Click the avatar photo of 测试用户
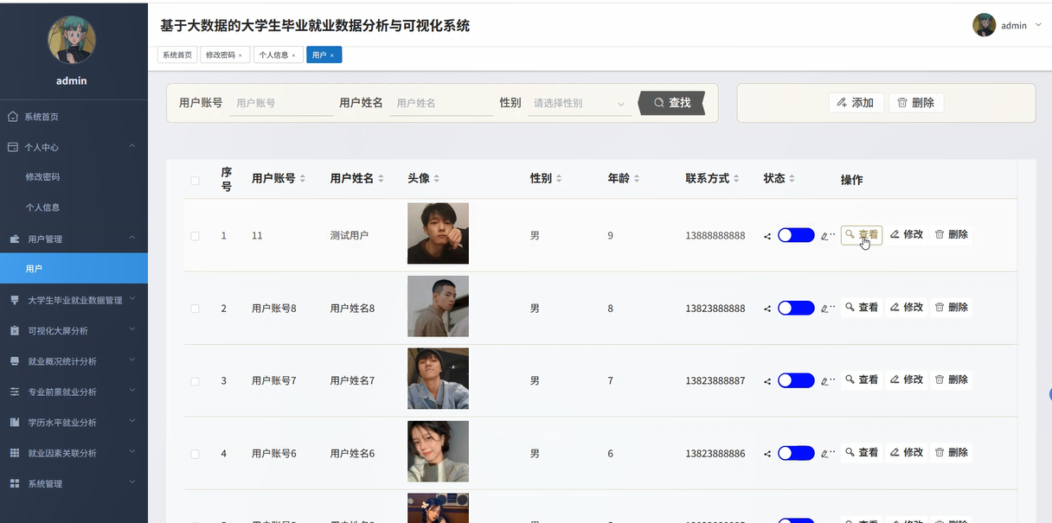 tap(438, 233)
